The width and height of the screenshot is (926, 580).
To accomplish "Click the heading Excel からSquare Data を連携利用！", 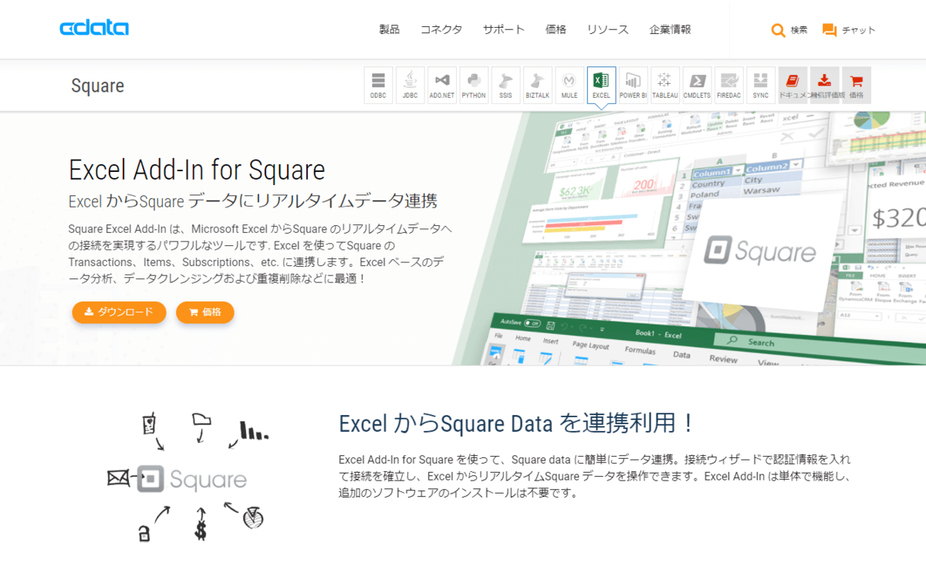I will click(x=517, y=423).
